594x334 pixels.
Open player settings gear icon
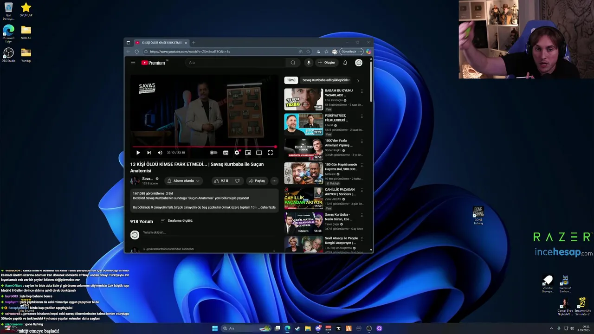(x=237, y=153)
